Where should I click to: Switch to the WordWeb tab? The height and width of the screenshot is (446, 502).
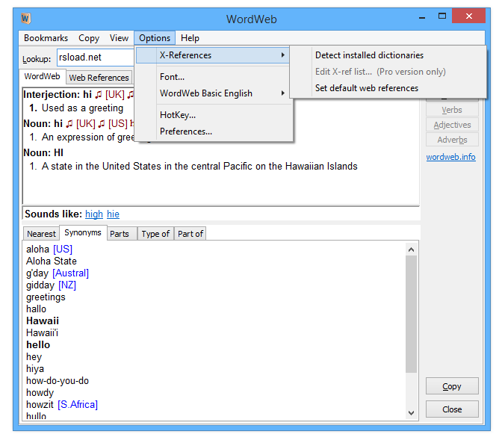(x=43, y=76)
